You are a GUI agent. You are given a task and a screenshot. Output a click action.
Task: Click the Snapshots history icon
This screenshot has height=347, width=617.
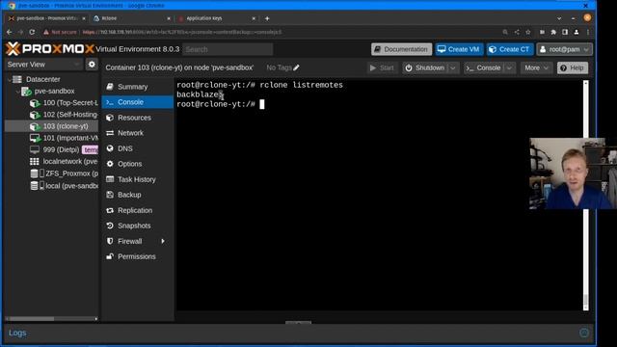coord(110,226)
